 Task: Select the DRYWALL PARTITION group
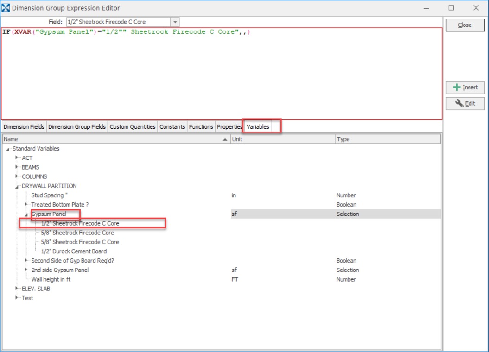click(x=49, y=186)
